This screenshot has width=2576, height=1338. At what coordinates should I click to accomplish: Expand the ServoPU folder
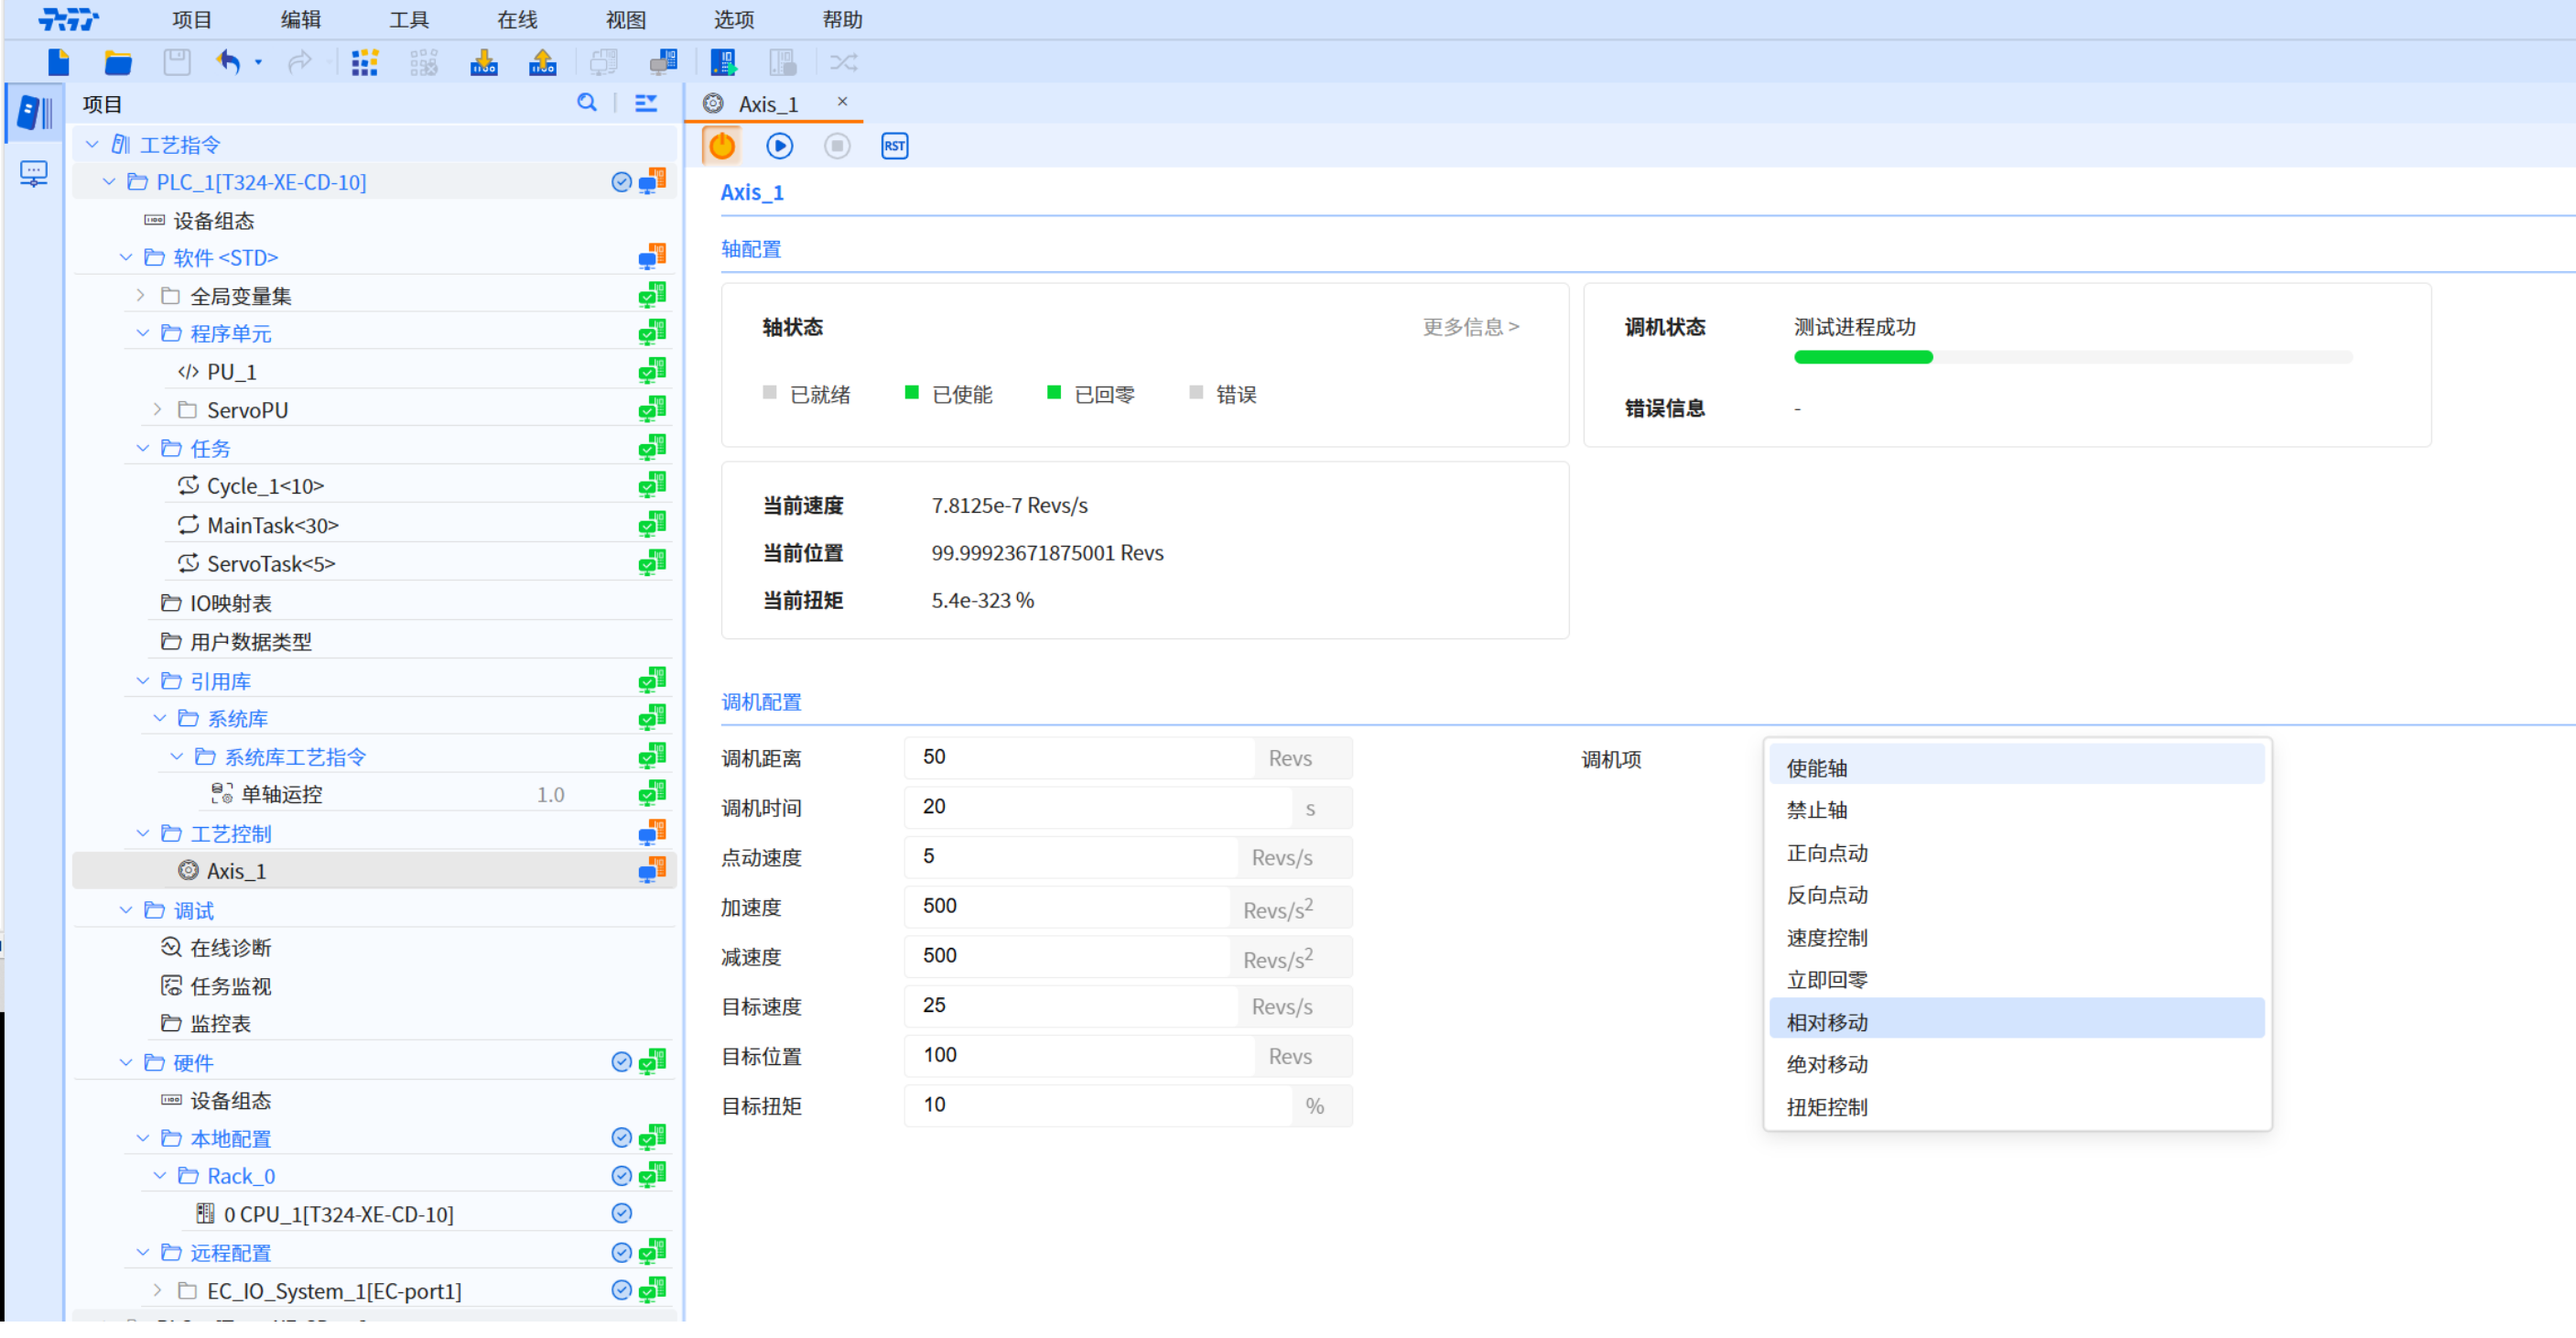(158, 410)
